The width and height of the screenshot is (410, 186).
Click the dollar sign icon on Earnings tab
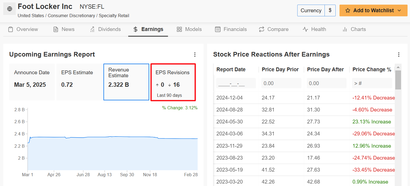click(136, 29)
